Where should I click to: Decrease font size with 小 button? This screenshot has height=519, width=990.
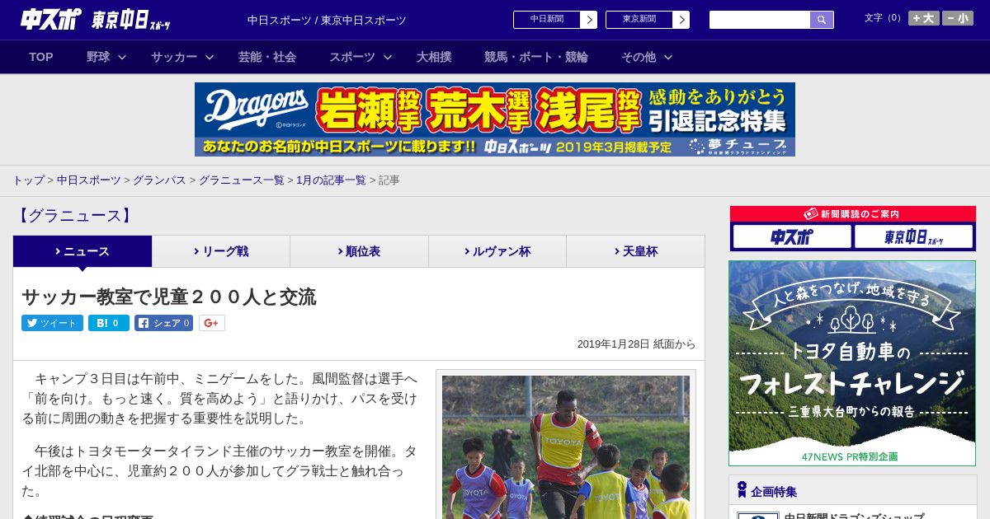tap(958, 18)
